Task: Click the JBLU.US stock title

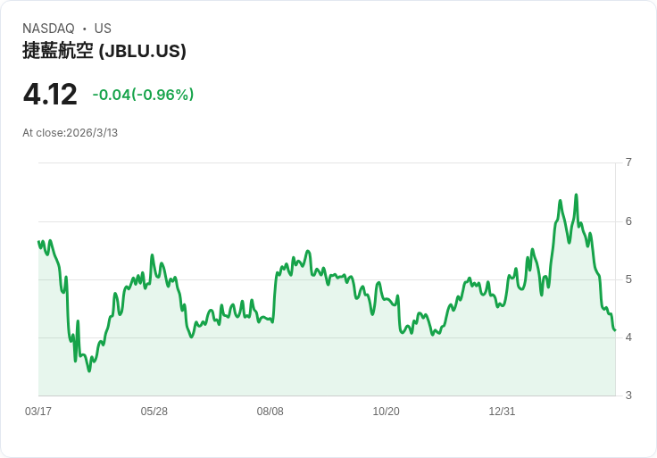Action: pyautogui.click(x=104, y=51)
